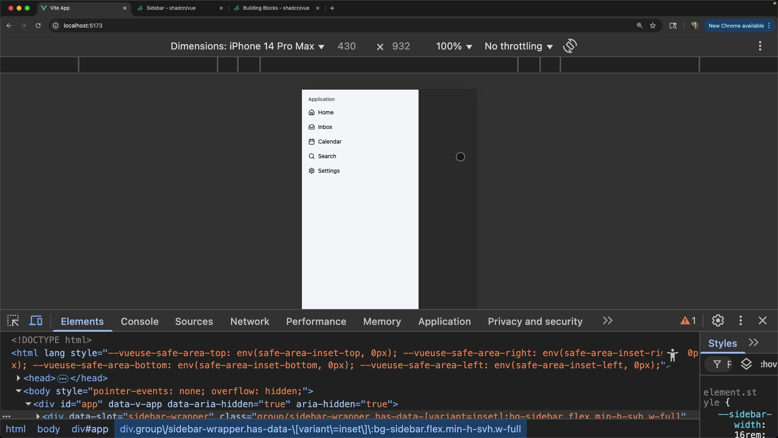Open the Settings sidebar link
The image size is (778, 438).
tap(360, 171)
